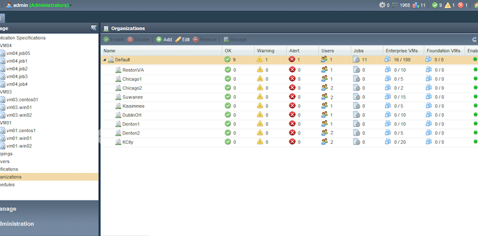Sort by the Alert column header

point(303,51)
